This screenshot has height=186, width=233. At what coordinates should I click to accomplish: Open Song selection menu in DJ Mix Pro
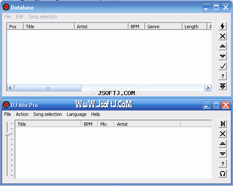(48, 114)
